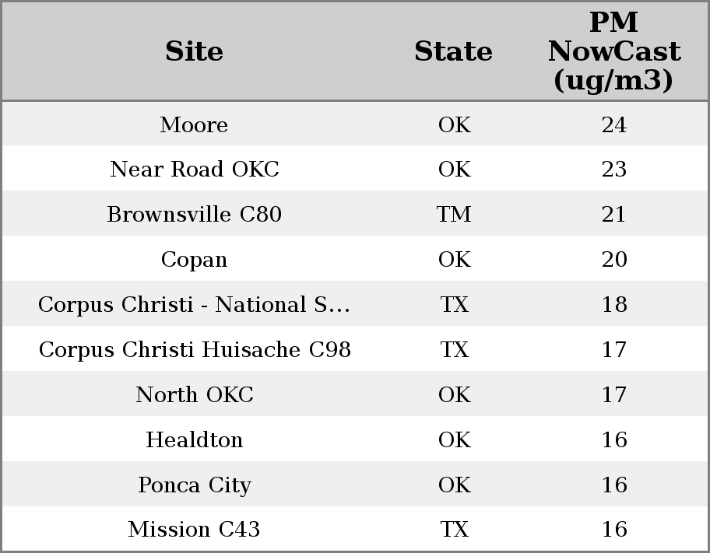Select the Near Road OKC site

[194, 170]
